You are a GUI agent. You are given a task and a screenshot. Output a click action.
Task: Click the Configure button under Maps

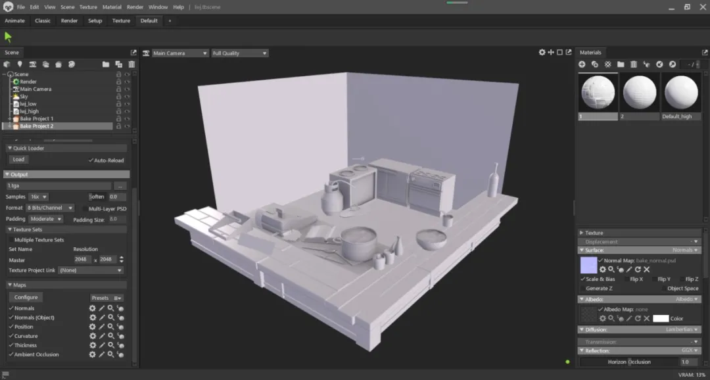click(x=26, y=297)
